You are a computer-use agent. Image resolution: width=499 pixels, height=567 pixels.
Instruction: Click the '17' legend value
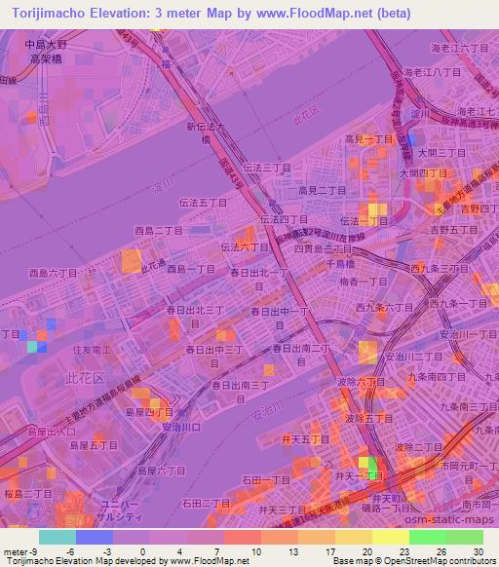(330, 552)
